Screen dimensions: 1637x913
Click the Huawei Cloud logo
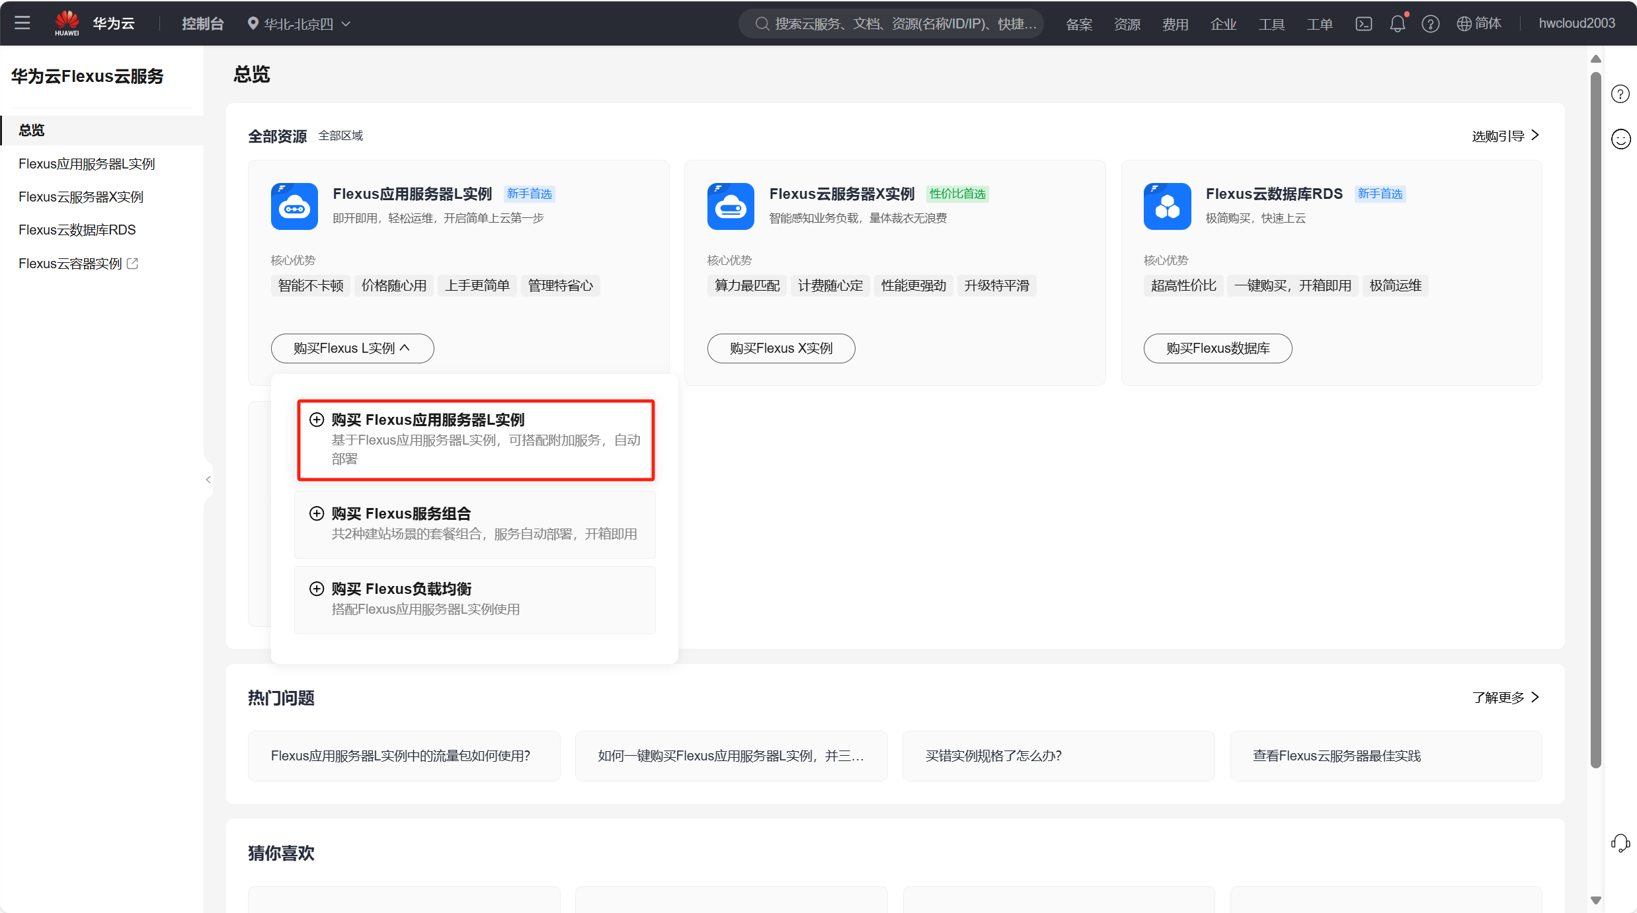pos(67,23)
